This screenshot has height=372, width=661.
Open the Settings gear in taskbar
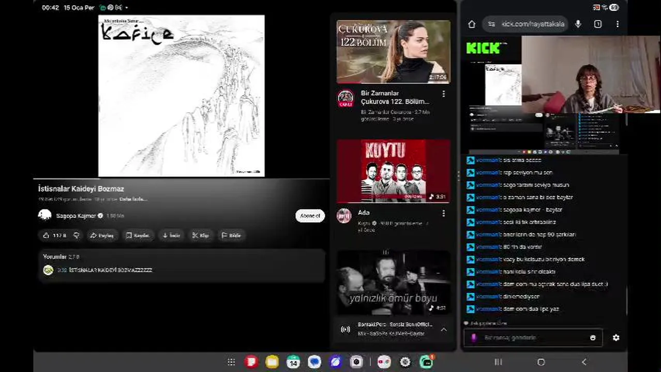tap(405, 362)
